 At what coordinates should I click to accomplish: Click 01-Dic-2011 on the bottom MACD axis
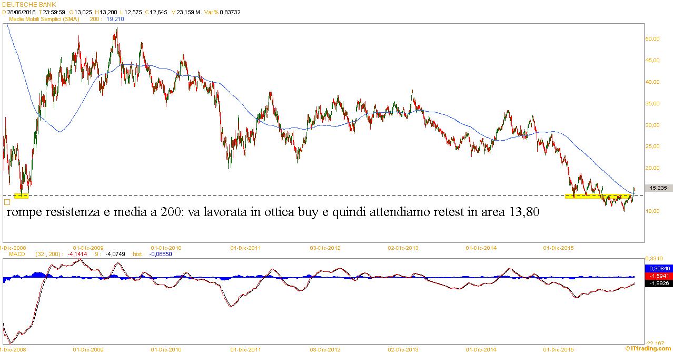coord(246,349)
